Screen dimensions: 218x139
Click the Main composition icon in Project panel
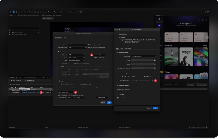click(x=13, y=33)
